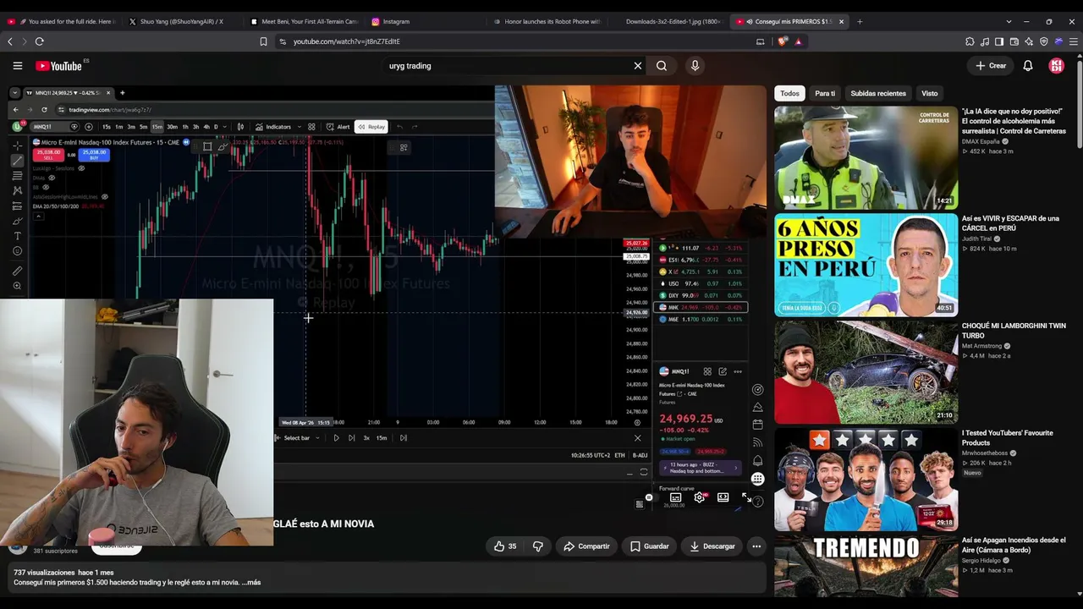Go to YouTube home via logo
The image size is (1083, 609).
tap(58, 66)
